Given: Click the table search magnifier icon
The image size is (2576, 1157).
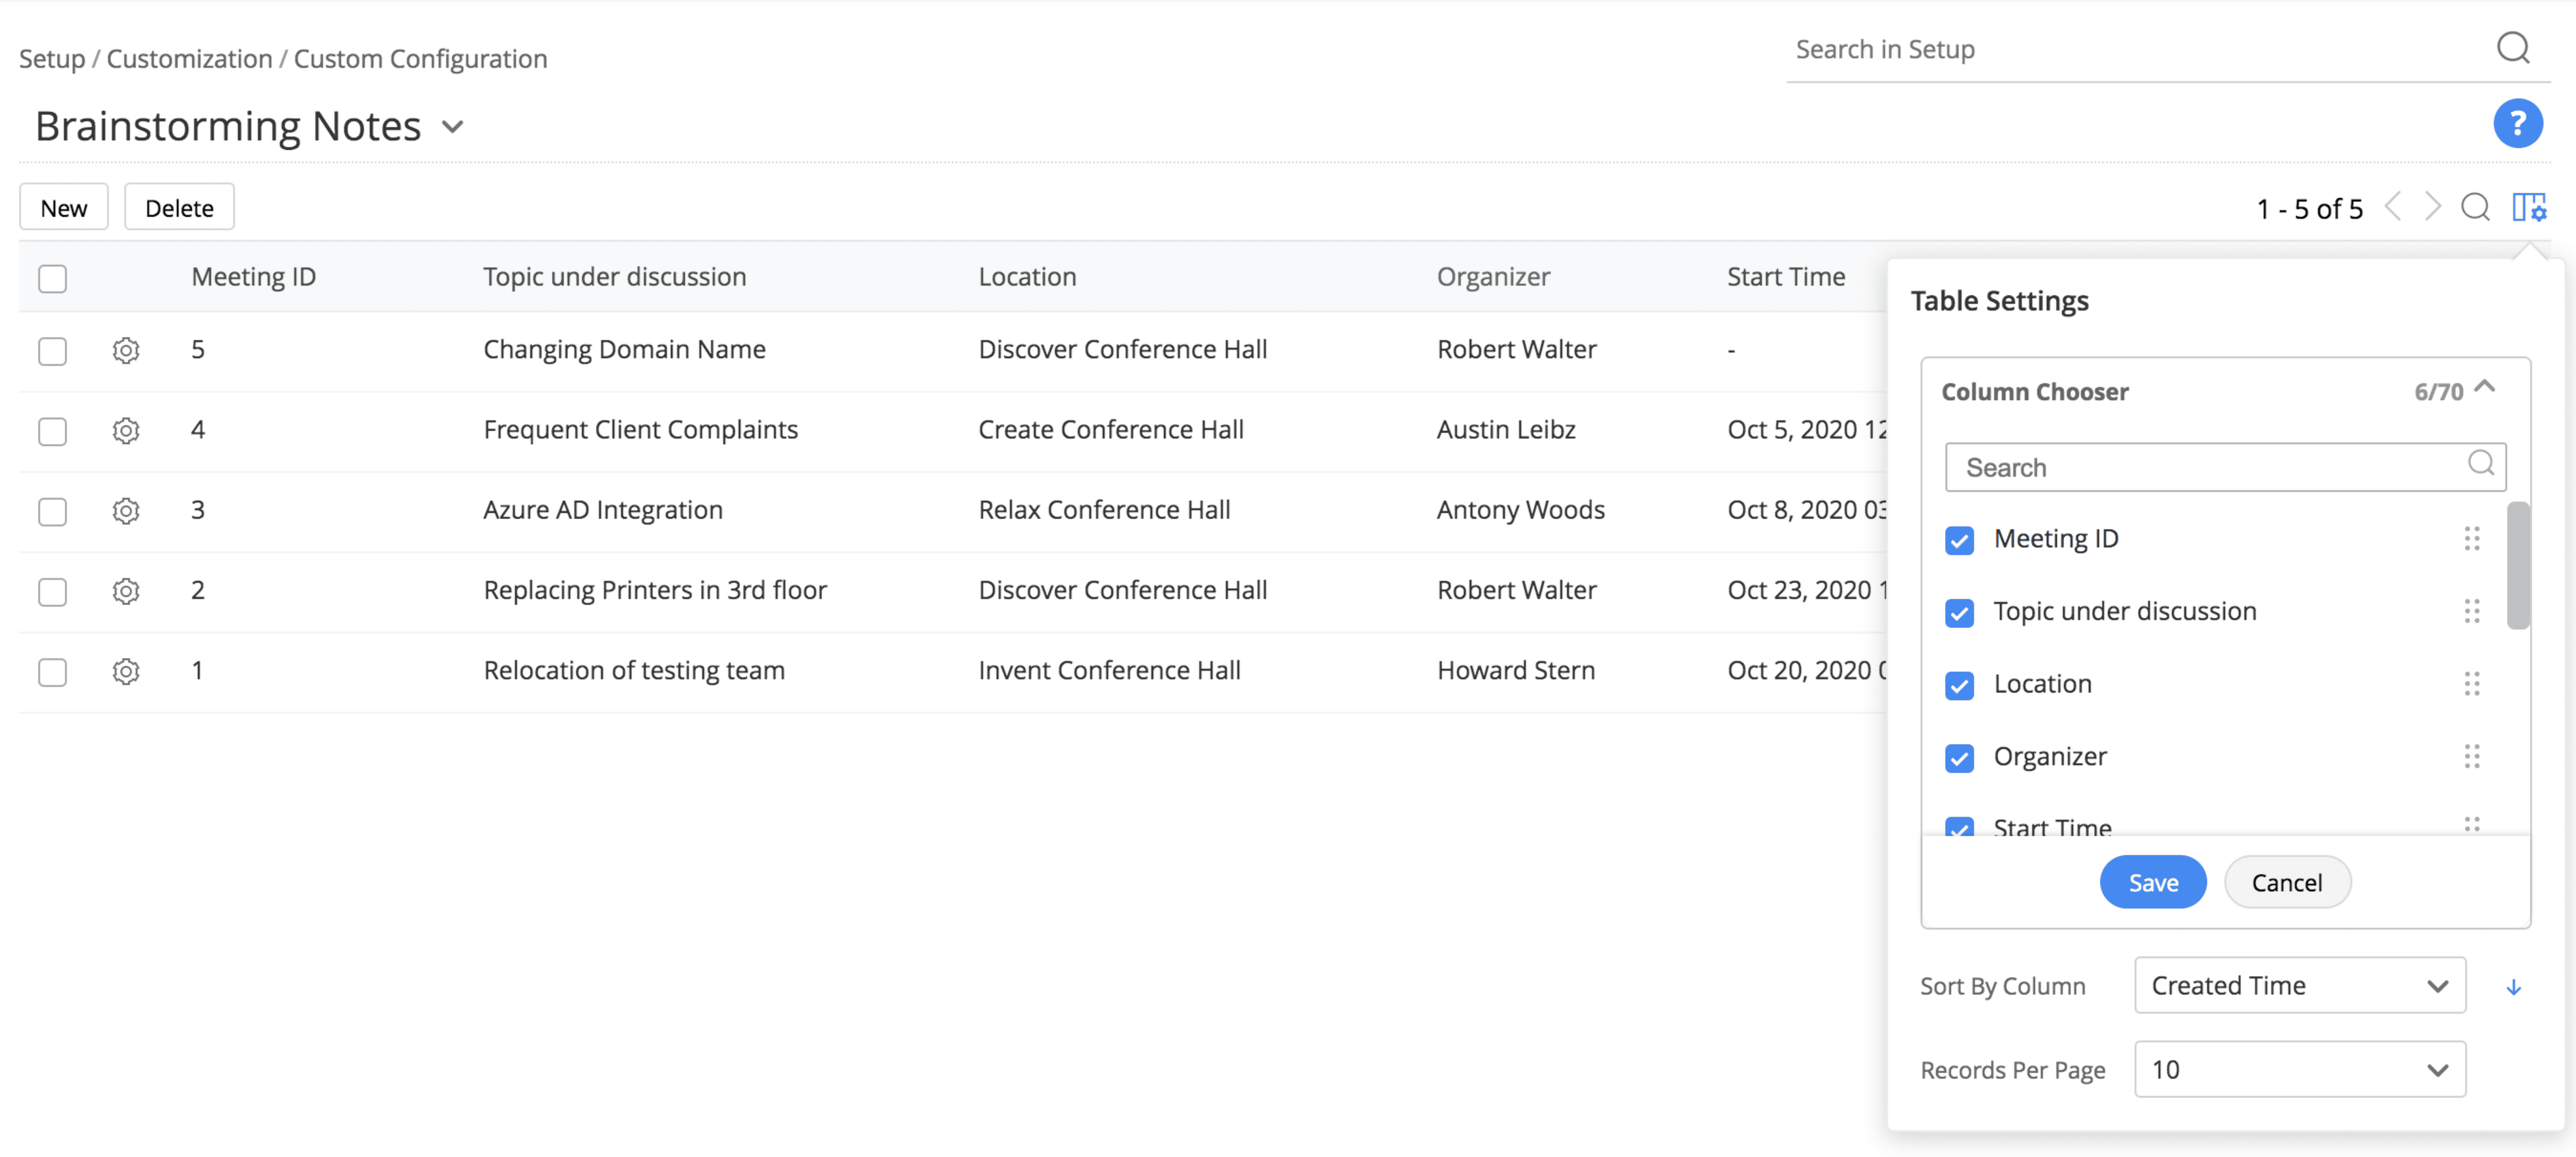Looking at the screenshot, I should (x=2475, y=207).
